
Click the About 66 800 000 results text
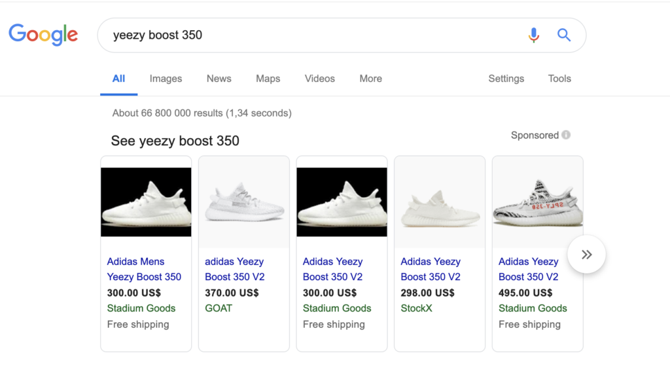tap(202, 113)
